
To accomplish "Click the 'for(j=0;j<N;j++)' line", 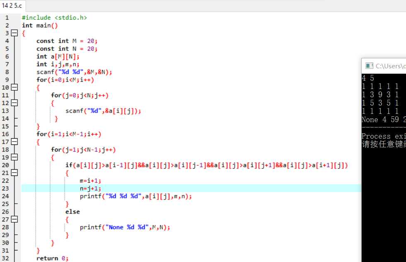I will pos(80,95).
